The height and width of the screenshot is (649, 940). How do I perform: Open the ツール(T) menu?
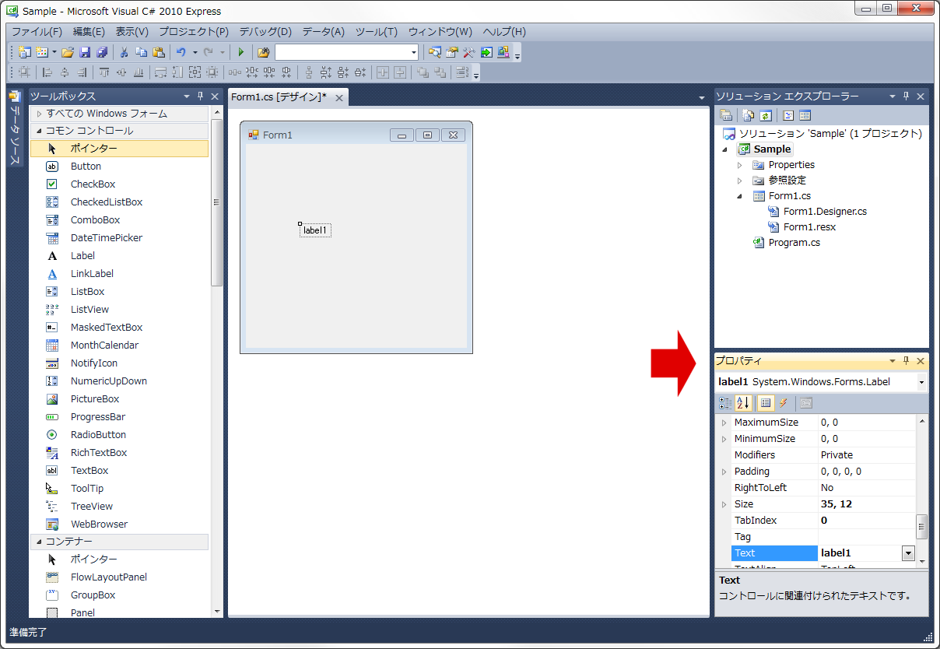click(x=377, y=32)
